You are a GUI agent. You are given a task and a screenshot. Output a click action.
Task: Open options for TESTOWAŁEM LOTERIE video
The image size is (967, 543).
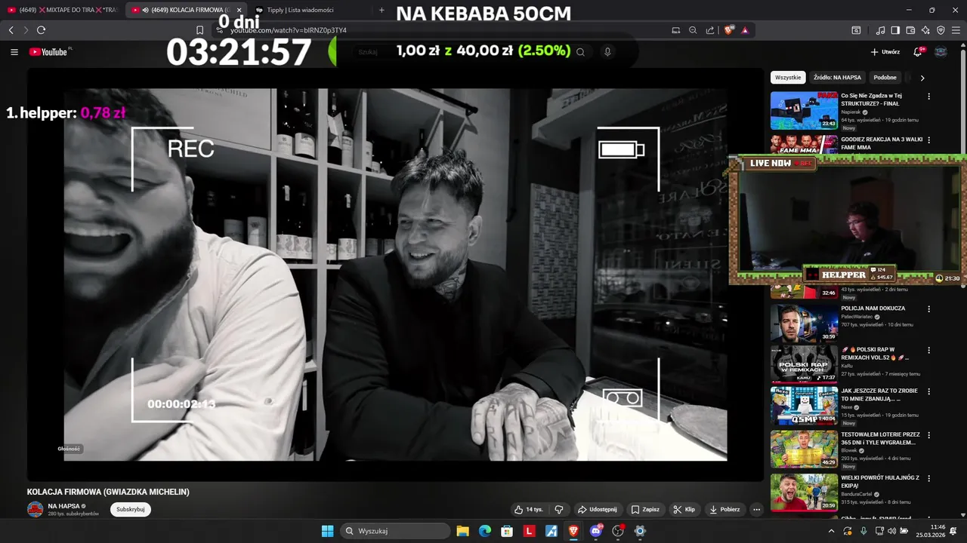click(x=929, y=435)
